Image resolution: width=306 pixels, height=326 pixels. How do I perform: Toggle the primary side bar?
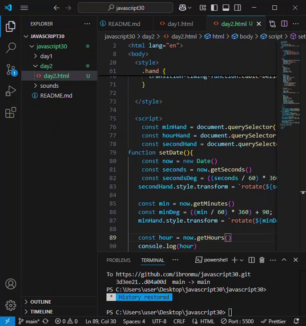pyautogui.click(x=214, y=8)
